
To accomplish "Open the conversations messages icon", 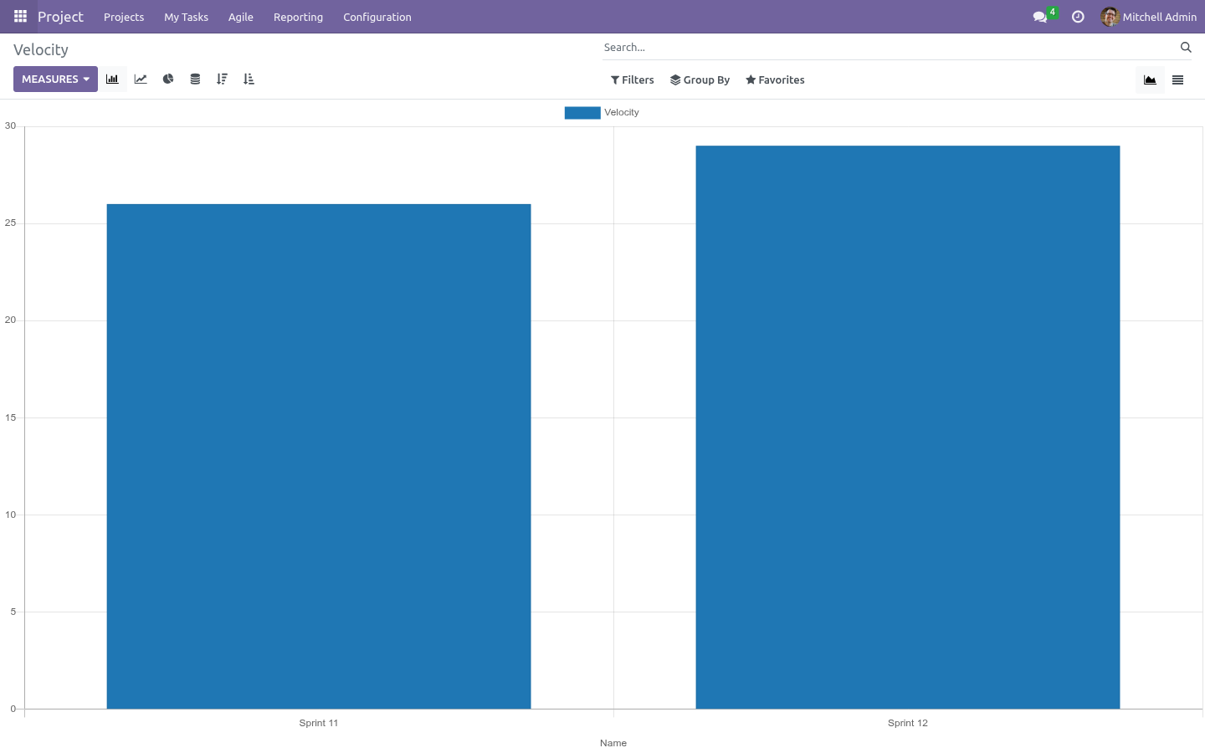I will click(1040, 17).
